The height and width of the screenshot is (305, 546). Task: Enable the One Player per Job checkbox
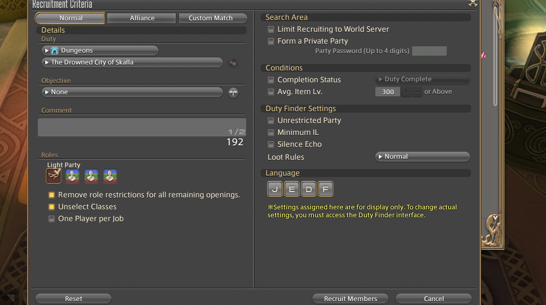(52, 219)
